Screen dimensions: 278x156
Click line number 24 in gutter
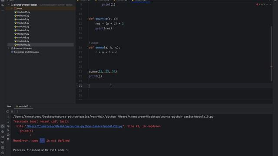tap(80, 86)
